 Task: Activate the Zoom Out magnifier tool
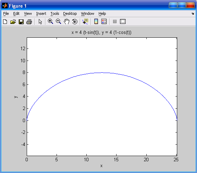[x=58, y=21]
